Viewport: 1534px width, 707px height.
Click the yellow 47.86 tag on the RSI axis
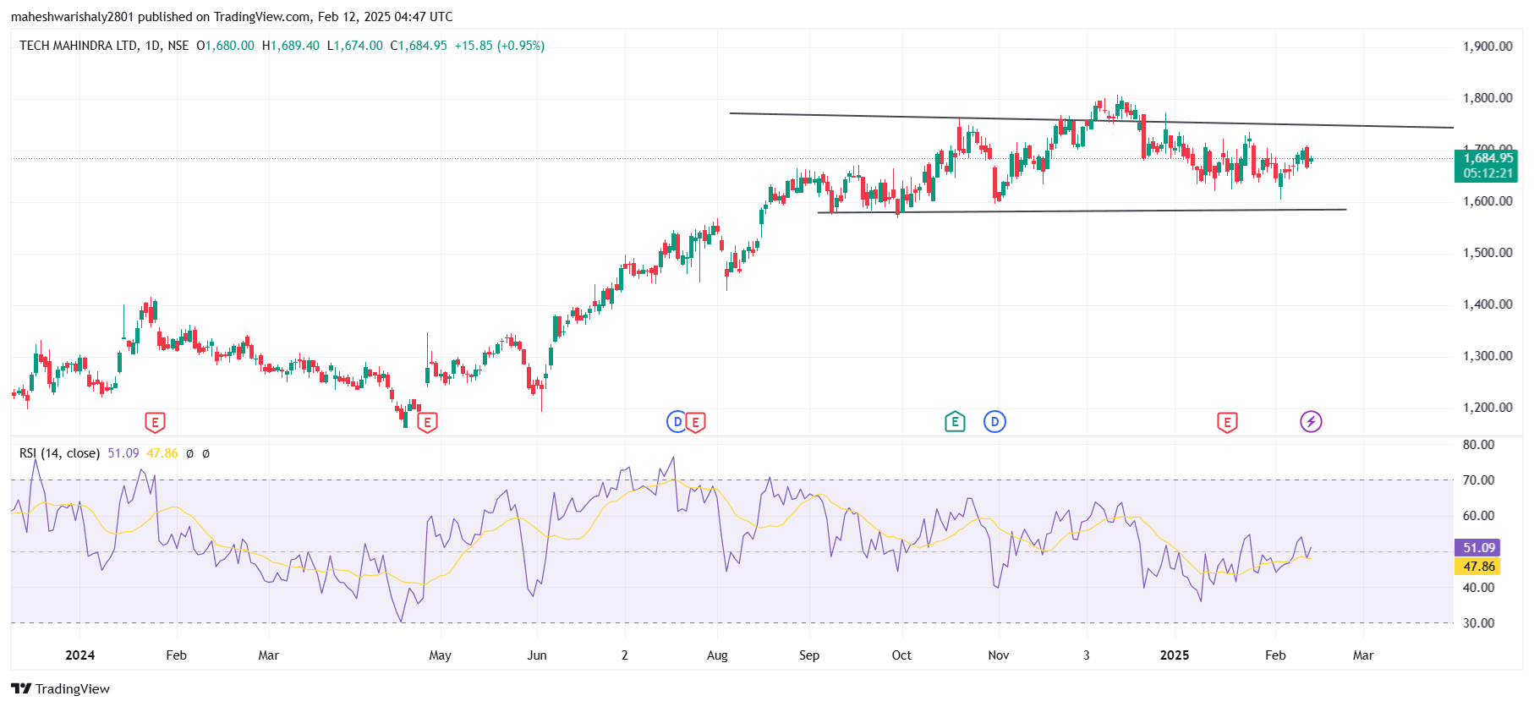coord(1477,567)
